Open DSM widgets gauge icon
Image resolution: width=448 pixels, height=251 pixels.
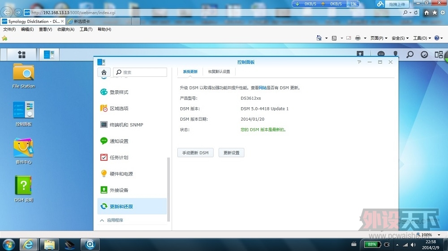[x=424, y=54]
